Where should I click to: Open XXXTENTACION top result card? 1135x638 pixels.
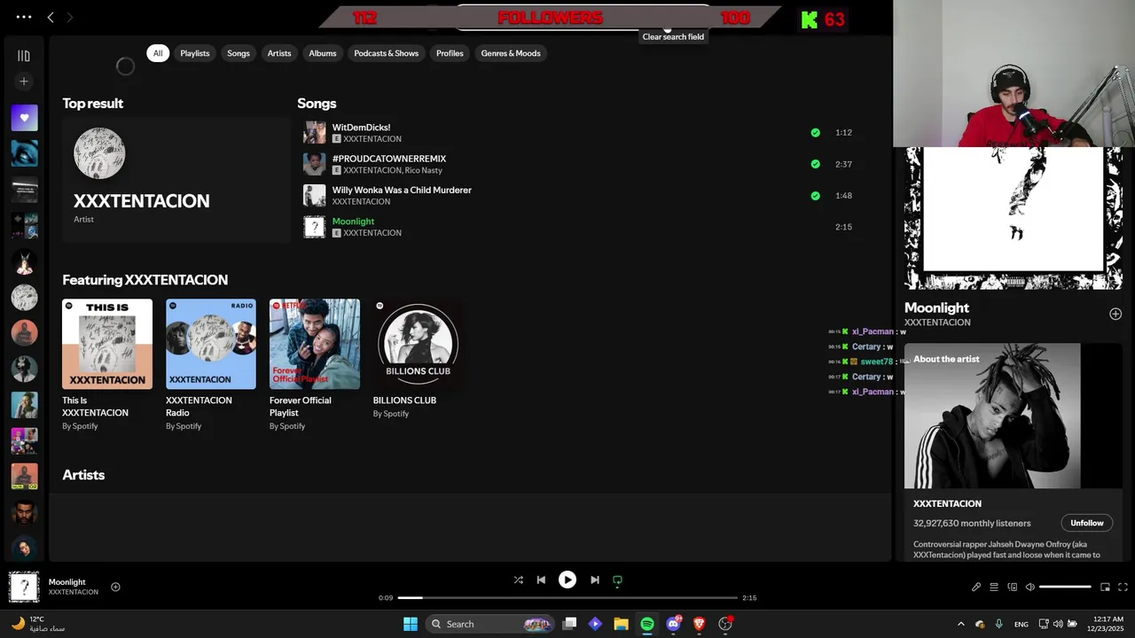click(x=176, y=180)
